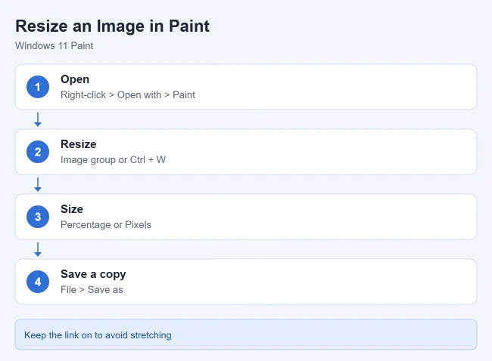Click the "Resize an Image in Paint" heading

(112, 26)
